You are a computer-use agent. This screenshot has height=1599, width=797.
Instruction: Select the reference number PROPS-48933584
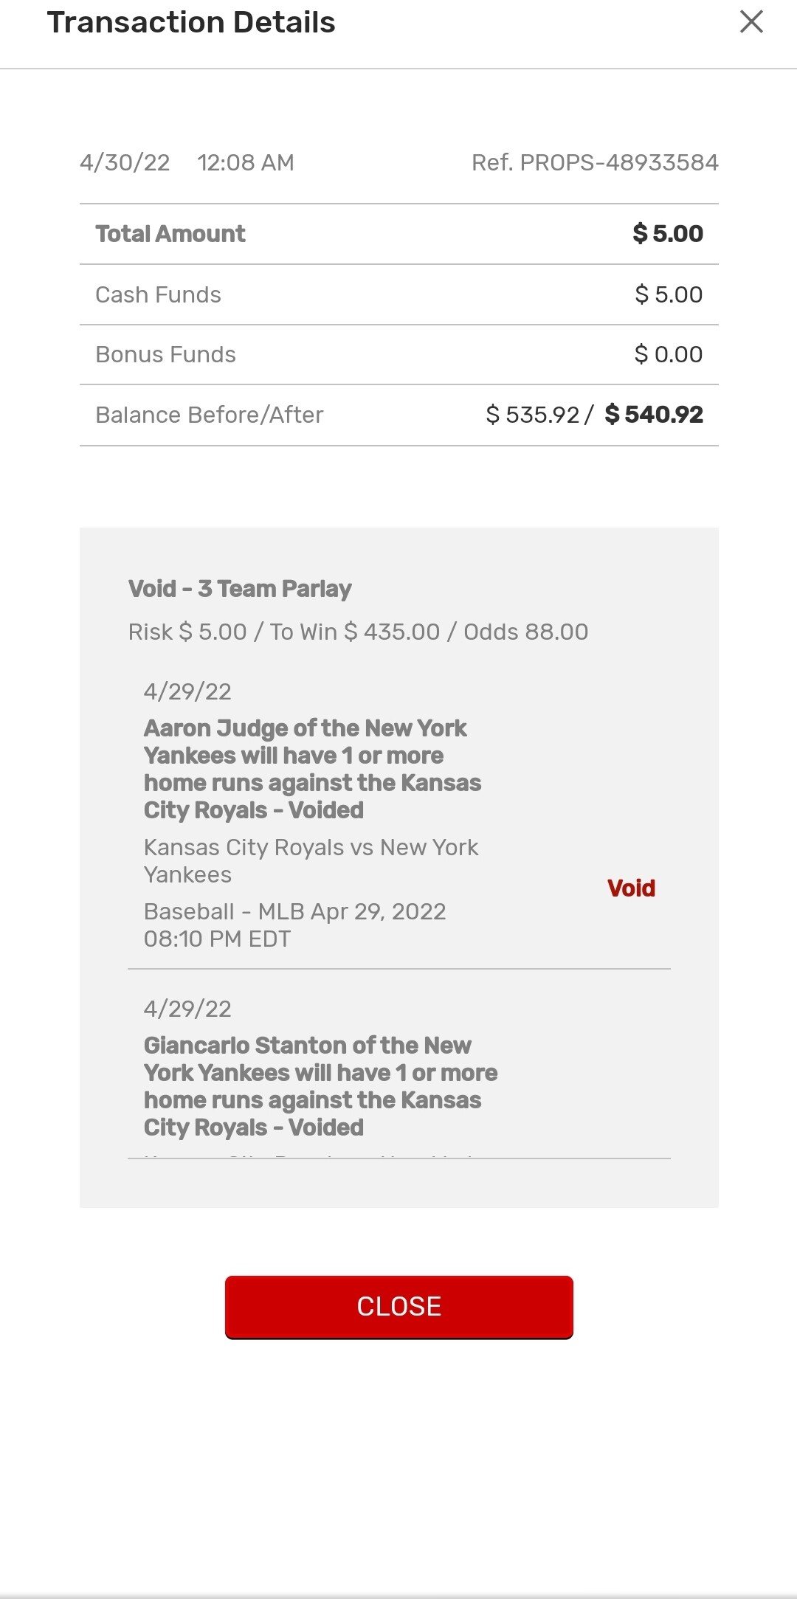(595, 162)
